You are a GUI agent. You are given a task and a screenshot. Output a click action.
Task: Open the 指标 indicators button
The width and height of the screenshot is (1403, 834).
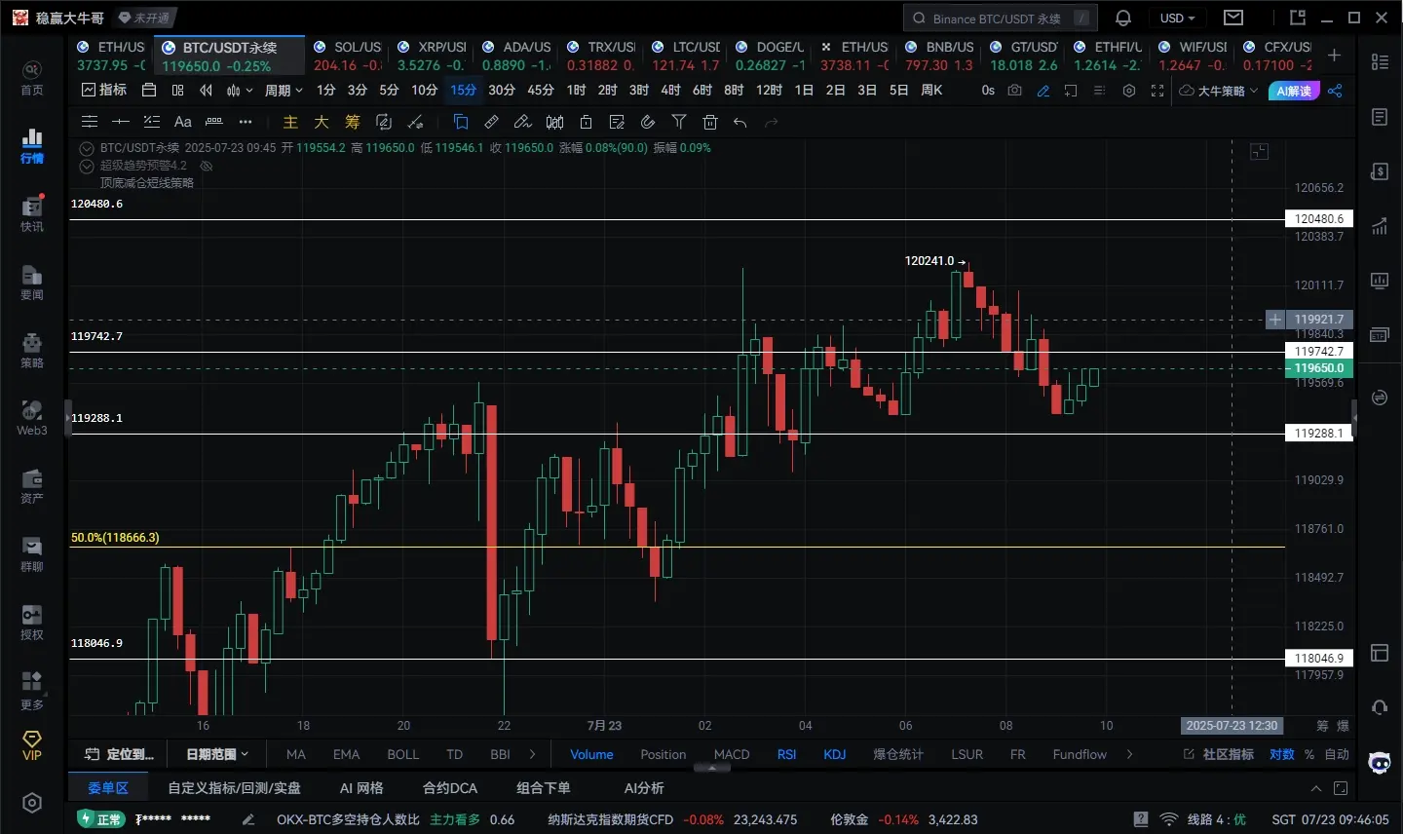(104, 90)
